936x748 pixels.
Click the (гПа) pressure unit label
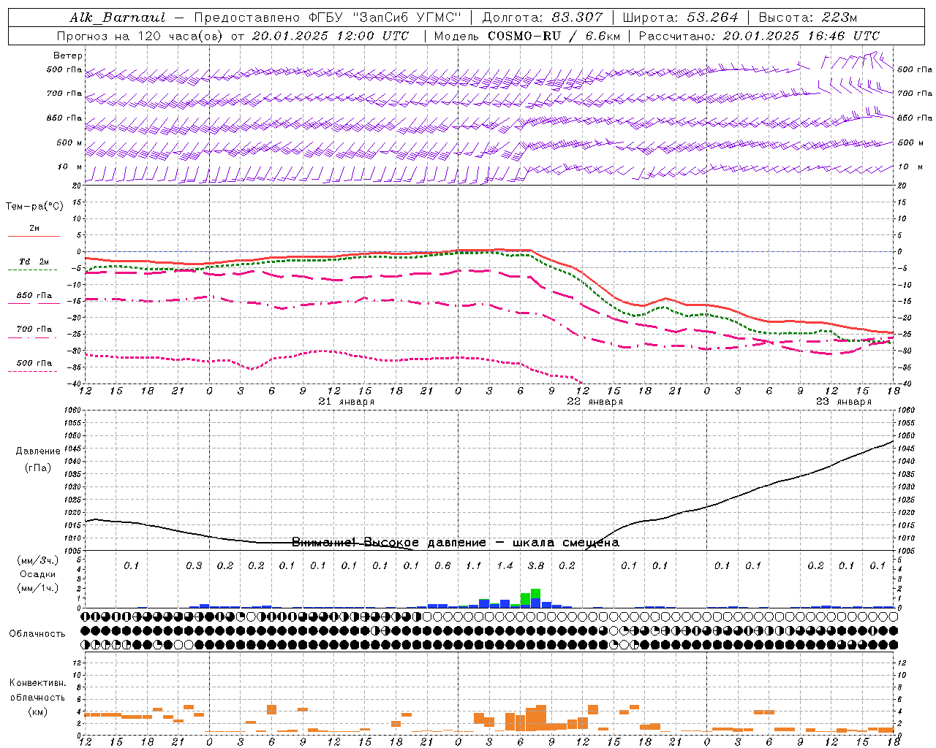(38, 467)
